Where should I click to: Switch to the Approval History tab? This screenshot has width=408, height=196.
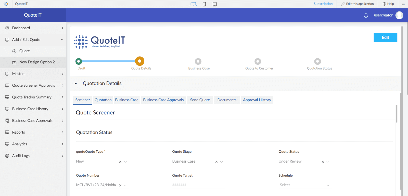[257, 100]
